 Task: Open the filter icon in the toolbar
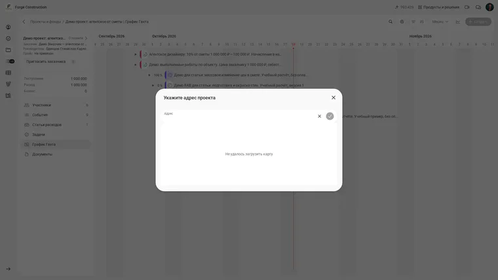pyautogui.click(x=413, y=22)
